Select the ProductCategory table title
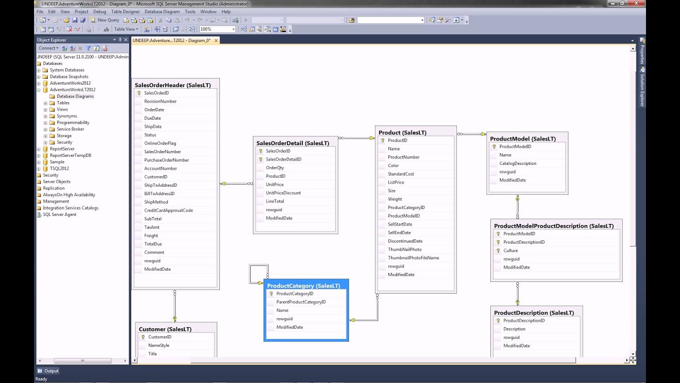Viewport: 680px width, 383px height. click(303, 286)
